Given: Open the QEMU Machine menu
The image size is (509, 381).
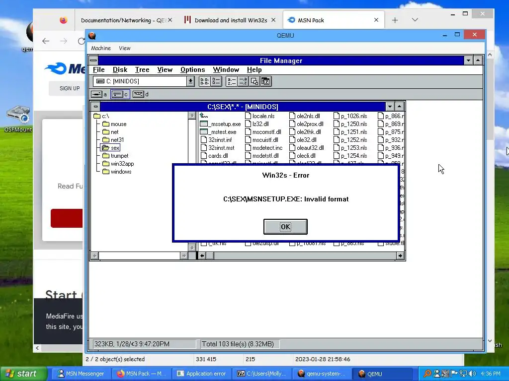Looking at the screenshot, I should pyautogui.click(x=100, y=48).
